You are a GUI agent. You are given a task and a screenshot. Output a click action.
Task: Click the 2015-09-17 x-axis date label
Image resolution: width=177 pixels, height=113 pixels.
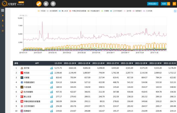(125, 53)
